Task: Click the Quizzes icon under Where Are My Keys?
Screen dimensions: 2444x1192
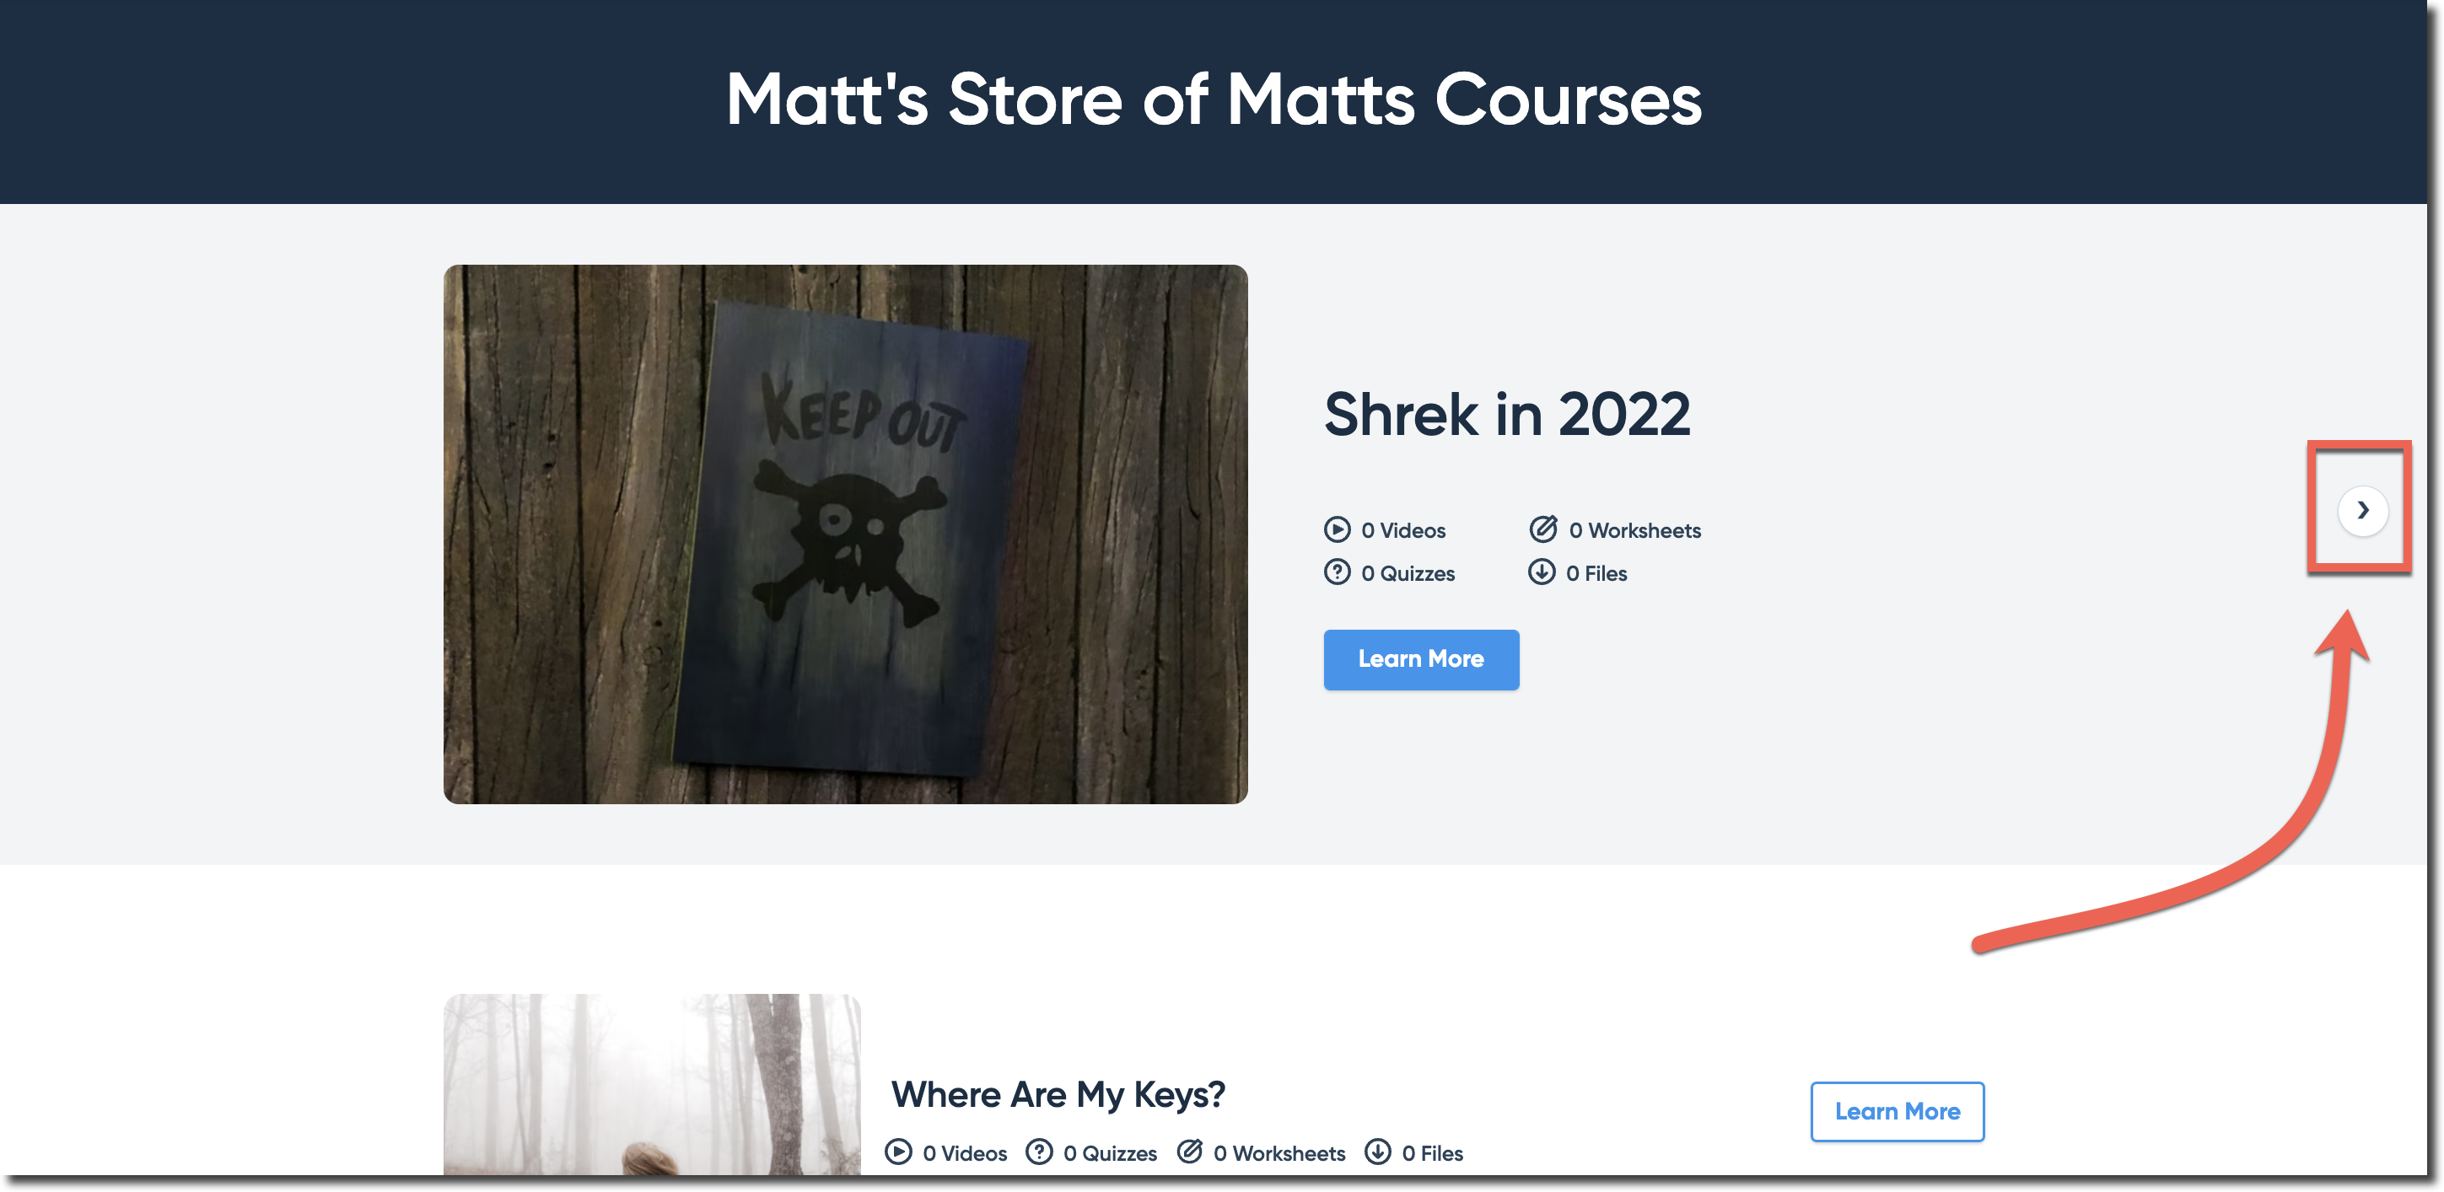Action: (1039, 1152)
